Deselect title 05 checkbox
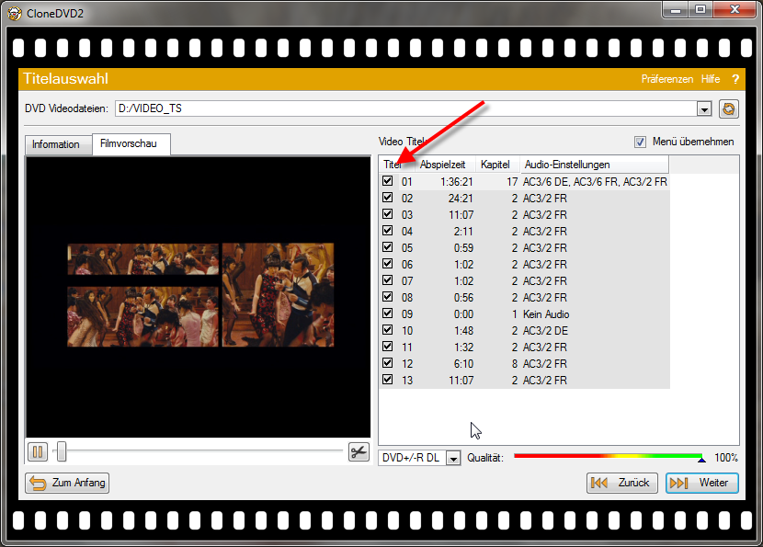 (x=387, y=247)
